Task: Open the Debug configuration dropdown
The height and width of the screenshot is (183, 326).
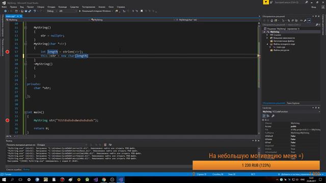Action: (51, 11)
